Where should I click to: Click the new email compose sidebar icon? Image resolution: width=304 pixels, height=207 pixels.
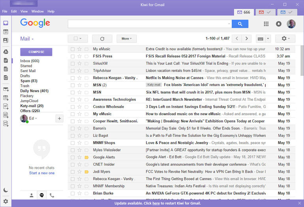point(6,89)
